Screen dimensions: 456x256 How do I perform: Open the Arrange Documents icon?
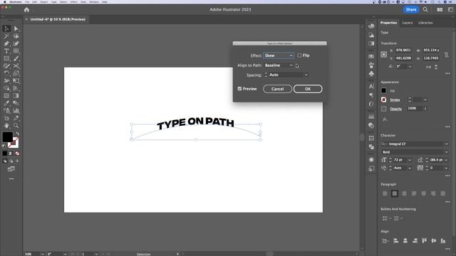(440, 9)
